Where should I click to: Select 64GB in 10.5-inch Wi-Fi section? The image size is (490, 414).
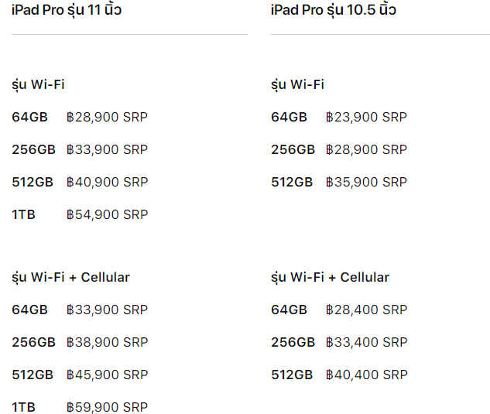click(289, 117)
